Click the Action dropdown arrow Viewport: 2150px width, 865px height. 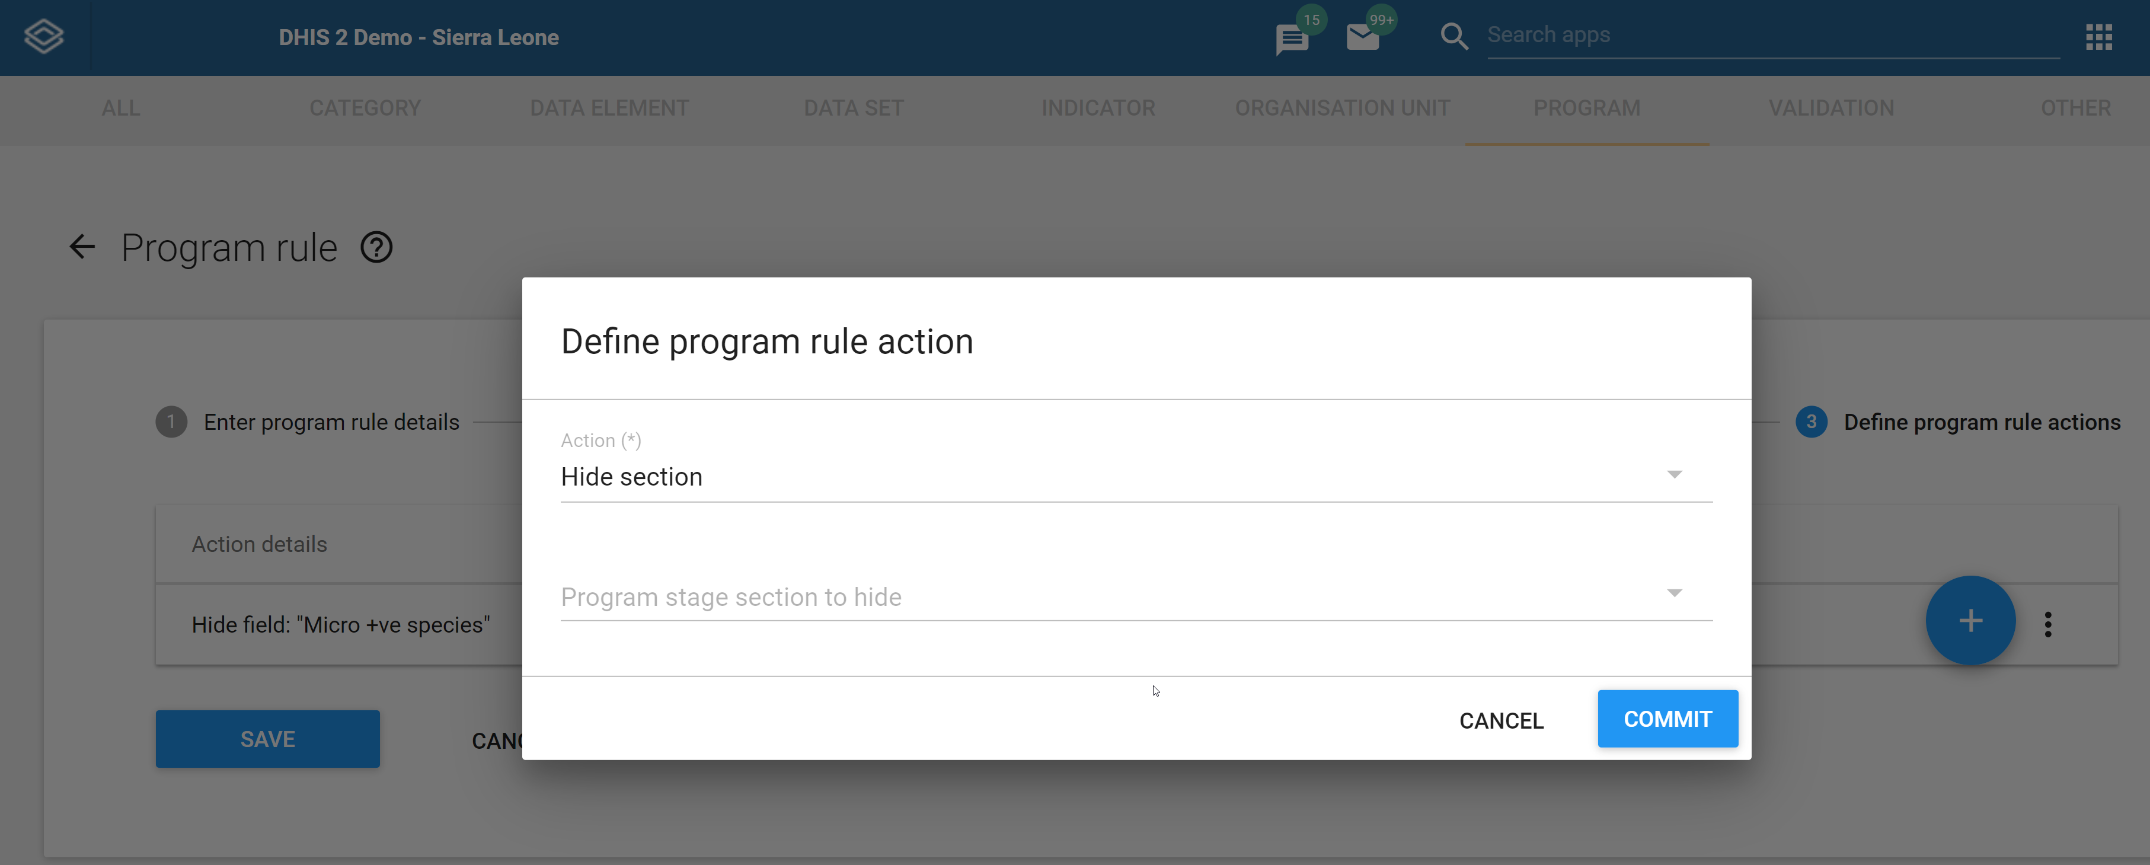pos(1673,475)
